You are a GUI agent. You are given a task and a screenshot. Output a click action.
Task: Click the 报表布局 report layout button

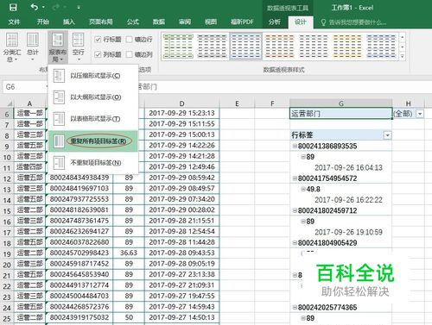point(58,47)
